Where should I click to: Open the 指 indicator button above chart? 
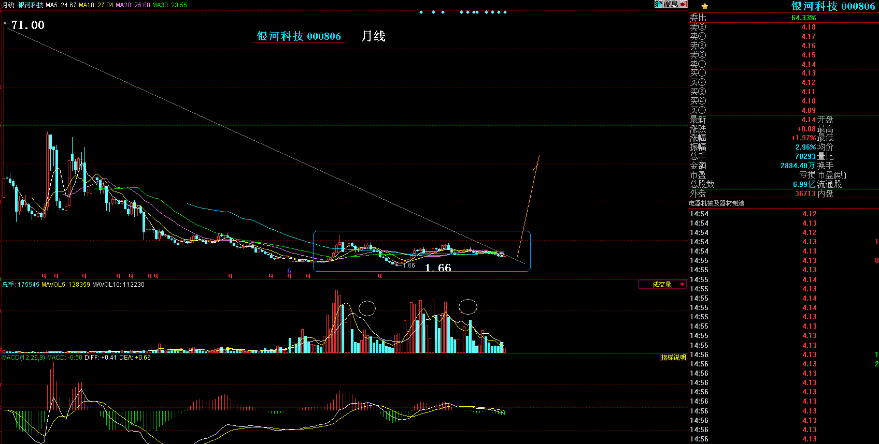pos(658,4)
